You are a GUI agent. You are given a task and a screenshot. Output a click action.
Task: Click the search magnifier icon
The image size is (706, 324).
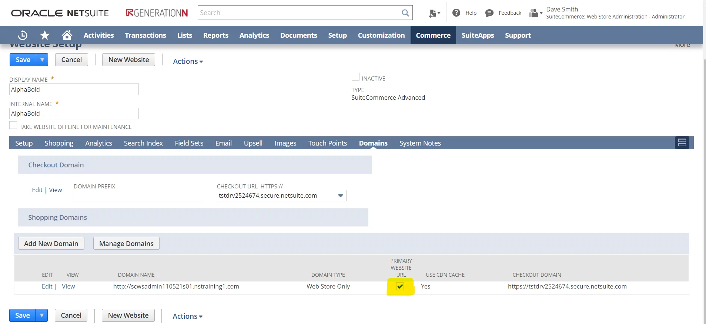(405, 13)
